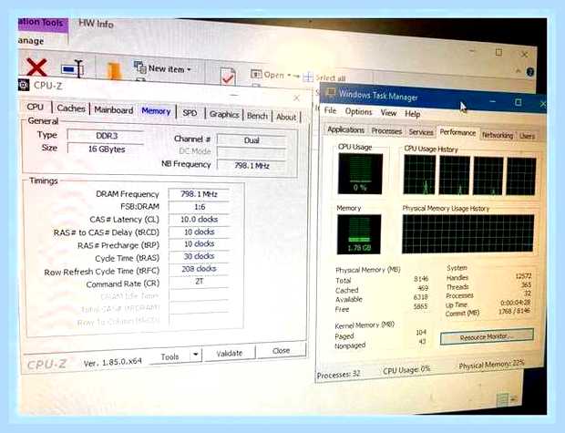Click the Task Manager title bar icon
This screenshot has height=433, width=565.
pyautogui.click(x=331, y=93)
